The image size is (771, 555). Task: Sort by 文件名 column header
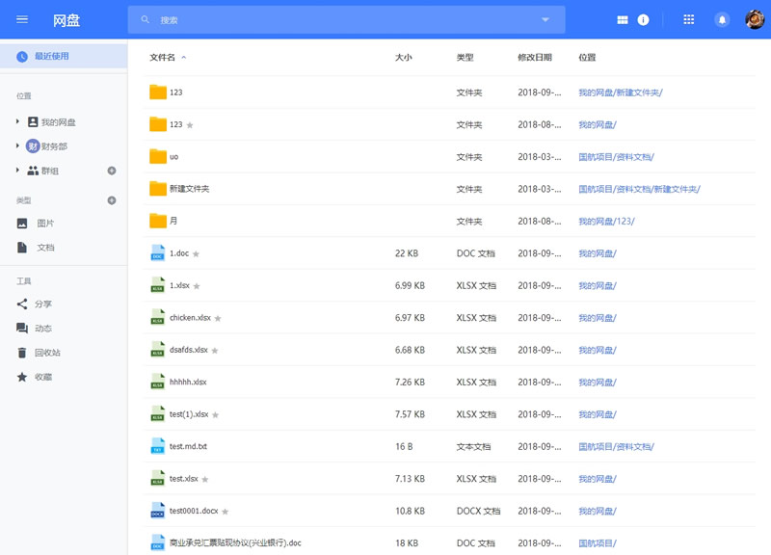pyautogui.click(x=163, y=58)
